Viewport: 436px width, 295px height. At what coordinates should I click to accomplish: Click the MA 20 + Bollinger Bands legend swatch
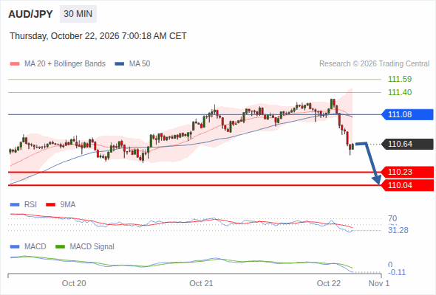click(15, 64)
